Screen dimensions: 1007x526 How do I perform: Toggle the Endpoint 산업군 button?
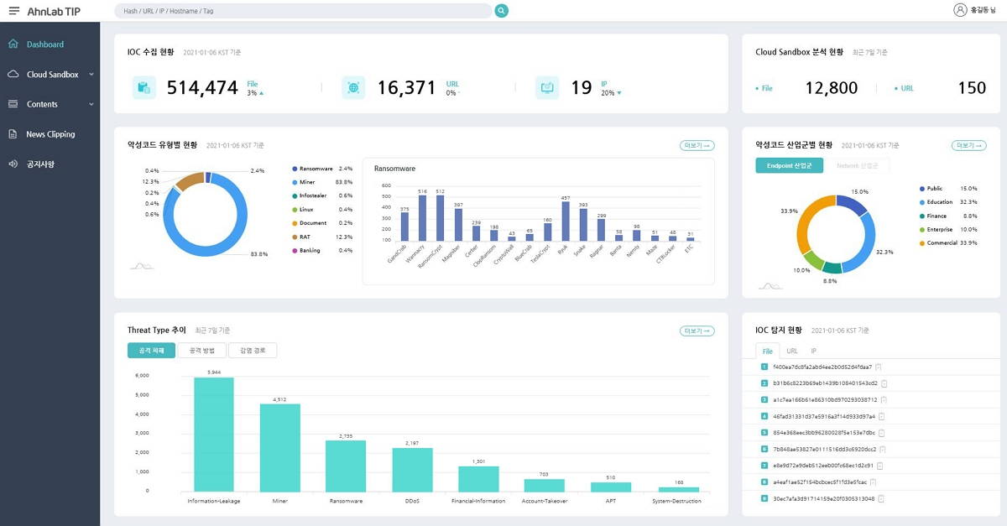[789, 166]
